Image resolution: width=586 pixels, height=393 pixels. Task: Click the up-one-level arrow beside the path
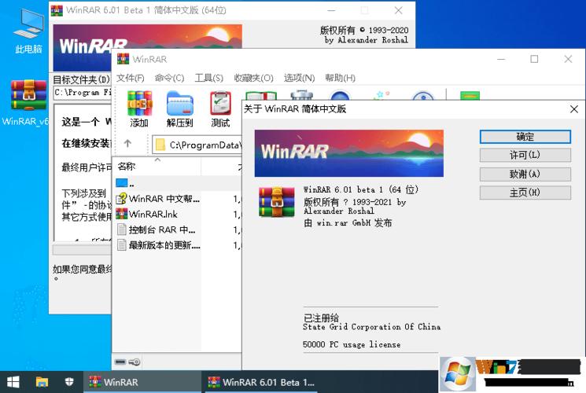click(x=127, y=145)
